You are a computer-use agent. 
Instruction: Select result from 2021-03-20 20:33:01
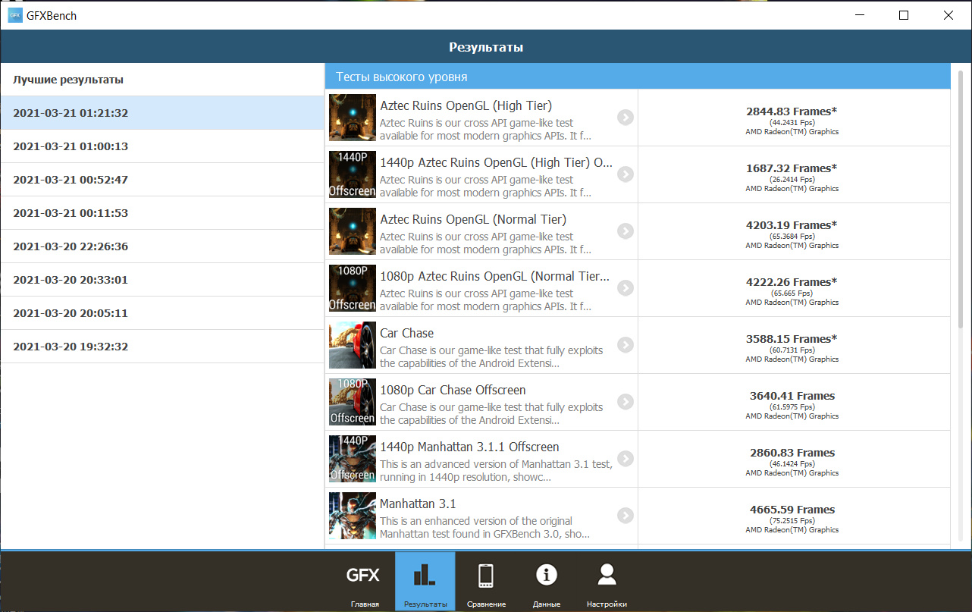[162, 280]
